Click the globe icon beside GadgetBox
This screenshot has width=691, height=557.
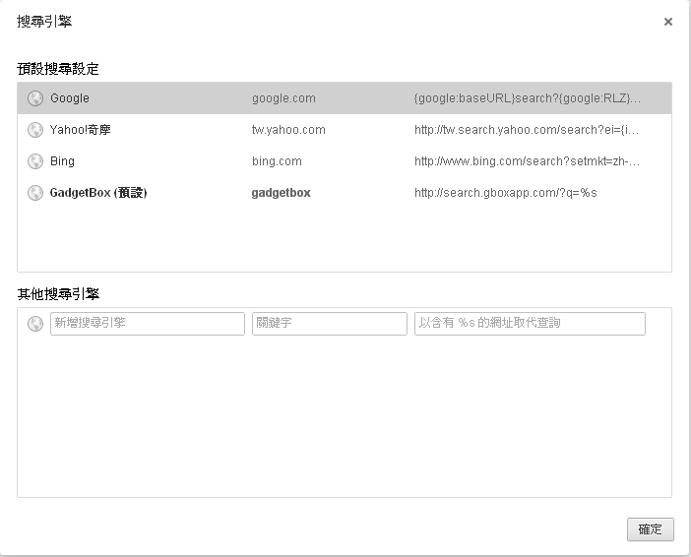click(35, 193)
